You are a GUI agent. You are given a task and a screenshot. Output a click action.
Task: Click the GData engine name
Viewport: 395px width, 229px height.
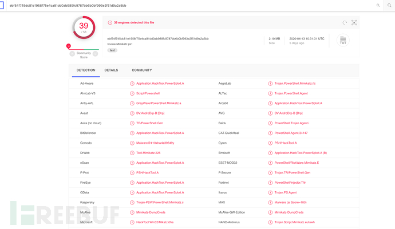tap(84, 192)
